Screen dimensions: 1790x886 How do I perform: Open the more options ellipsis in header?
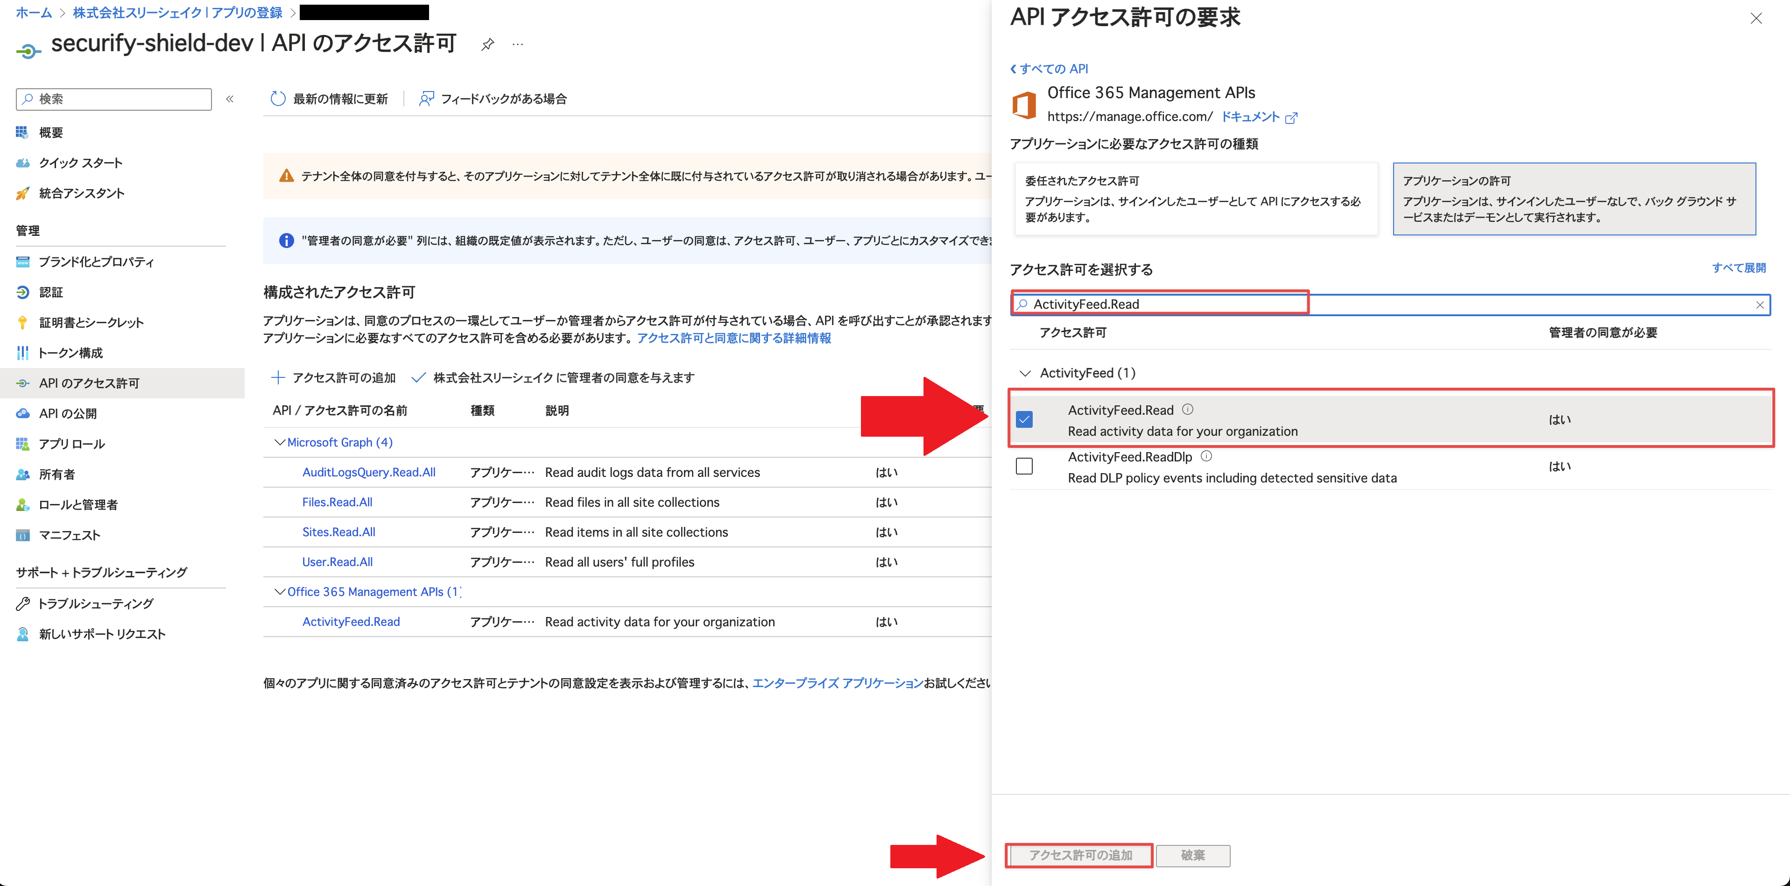[x=518, y=44]
